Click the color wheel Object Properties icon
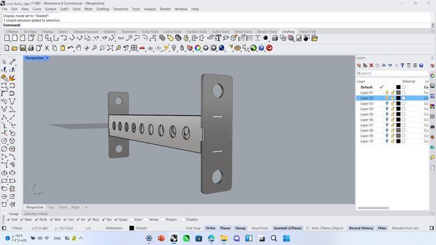 (198, 48)
